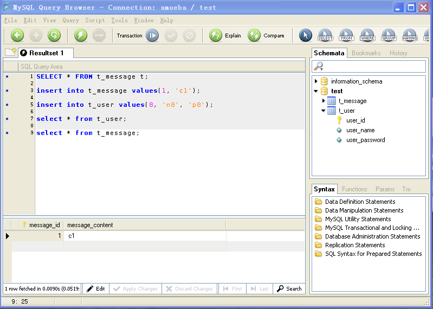Click the Edit button below results
This screenshot has width=433, height=309.
[x=96, y=288]
